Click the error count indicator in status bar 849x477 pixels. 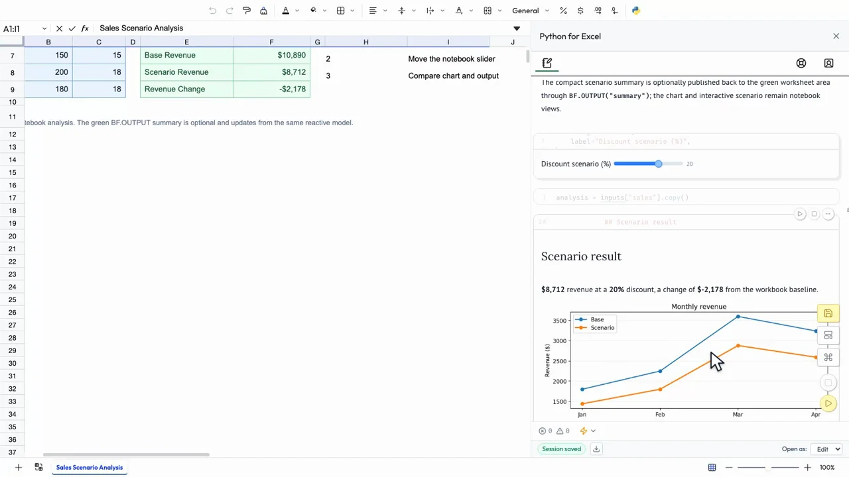pyautogui.click(x=547, y=431)
